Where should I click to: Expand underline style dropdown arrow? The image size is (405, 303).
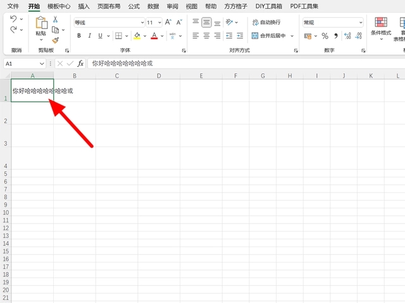(108, 36)
